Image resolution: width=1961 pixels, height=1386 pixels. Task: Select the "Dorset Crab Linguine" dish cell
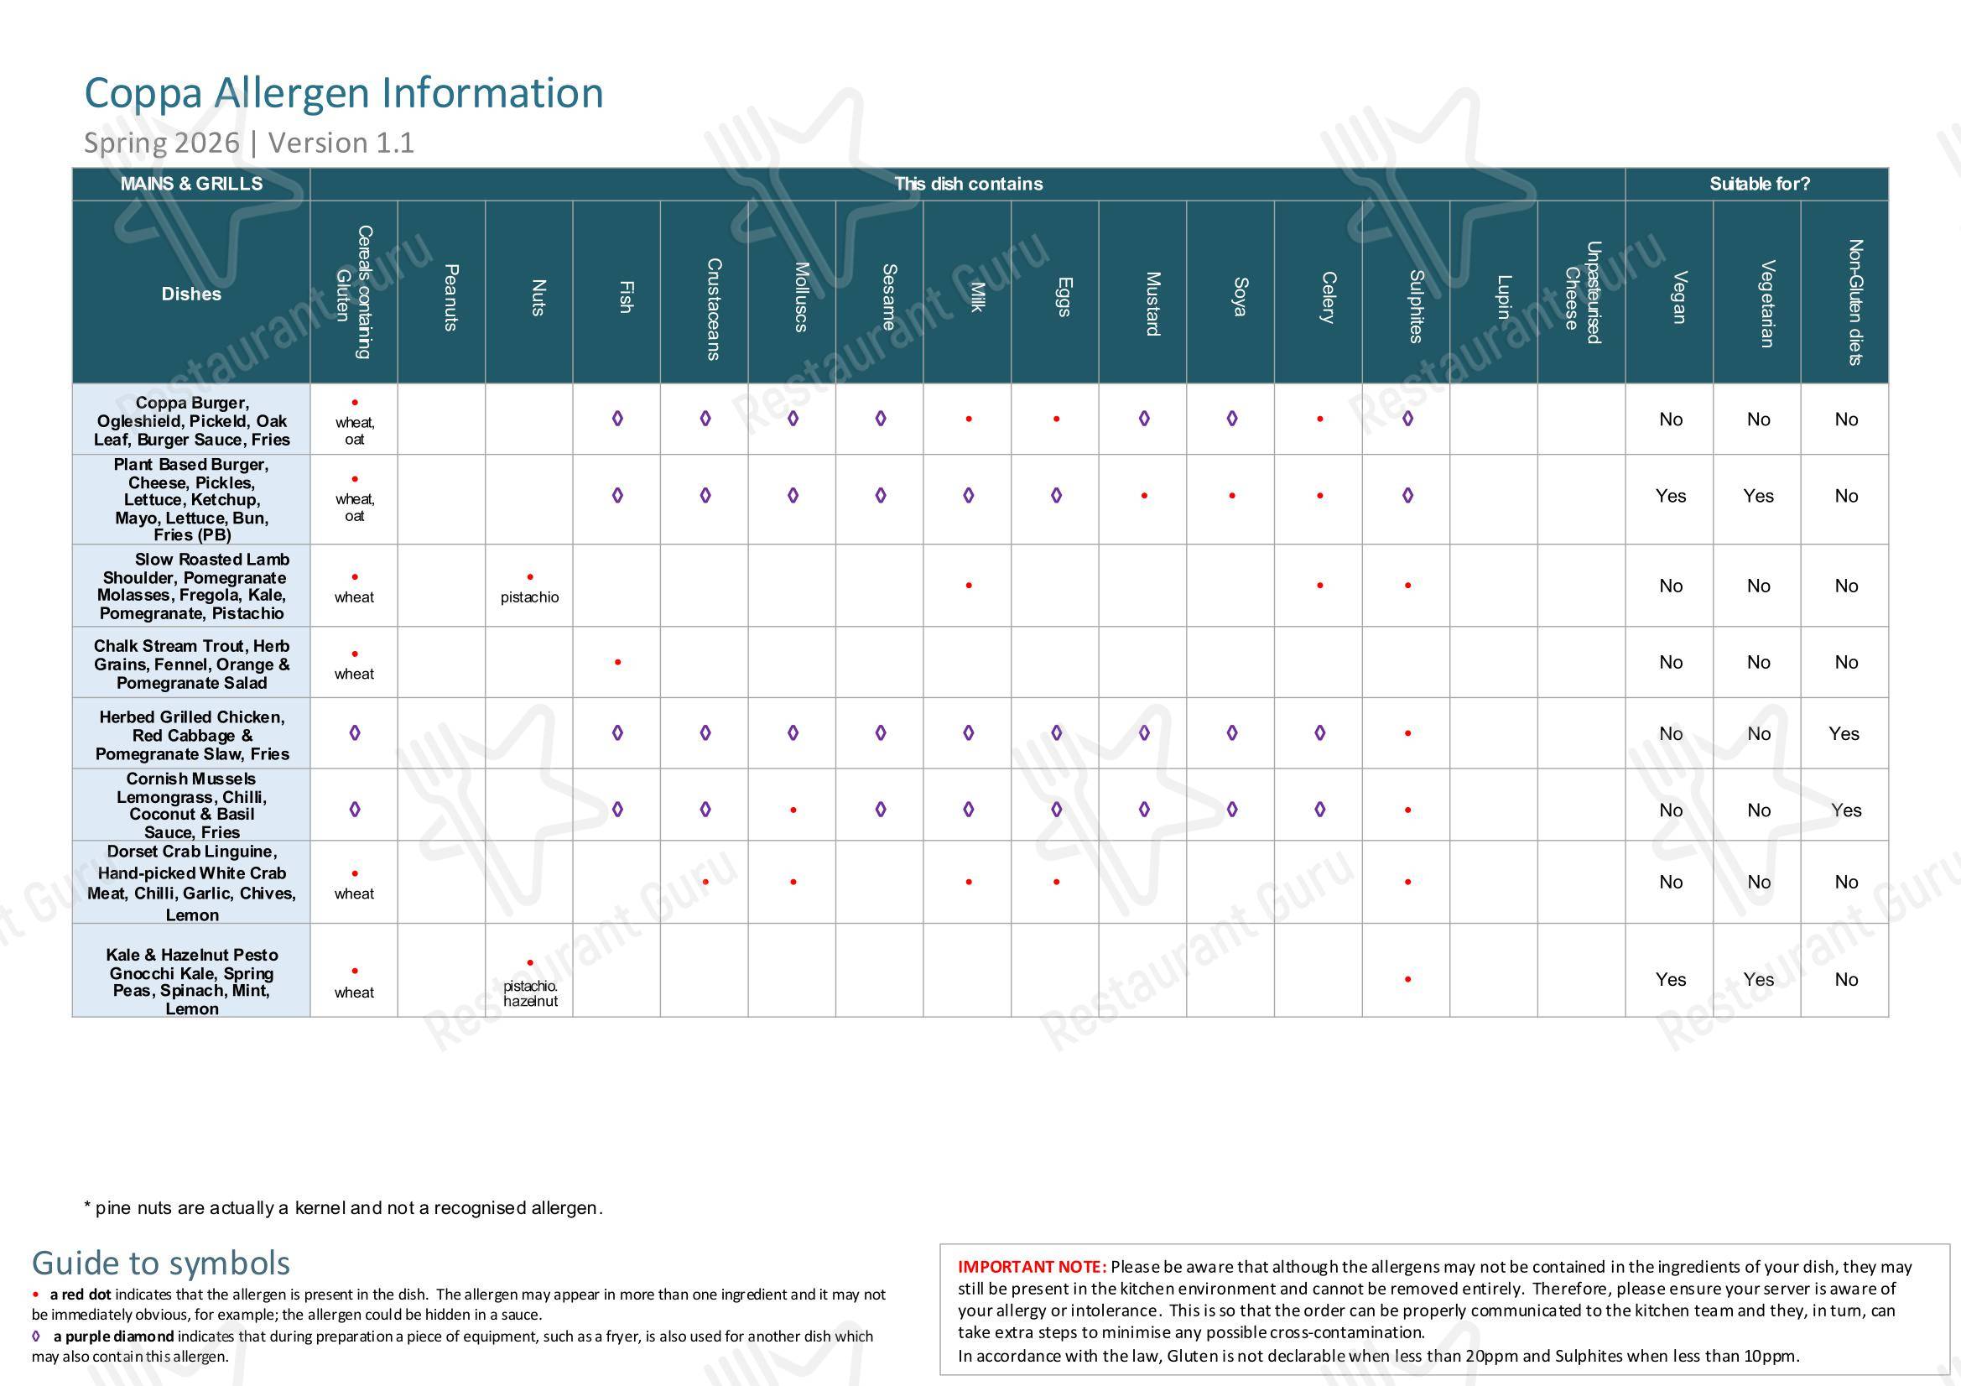191,883
